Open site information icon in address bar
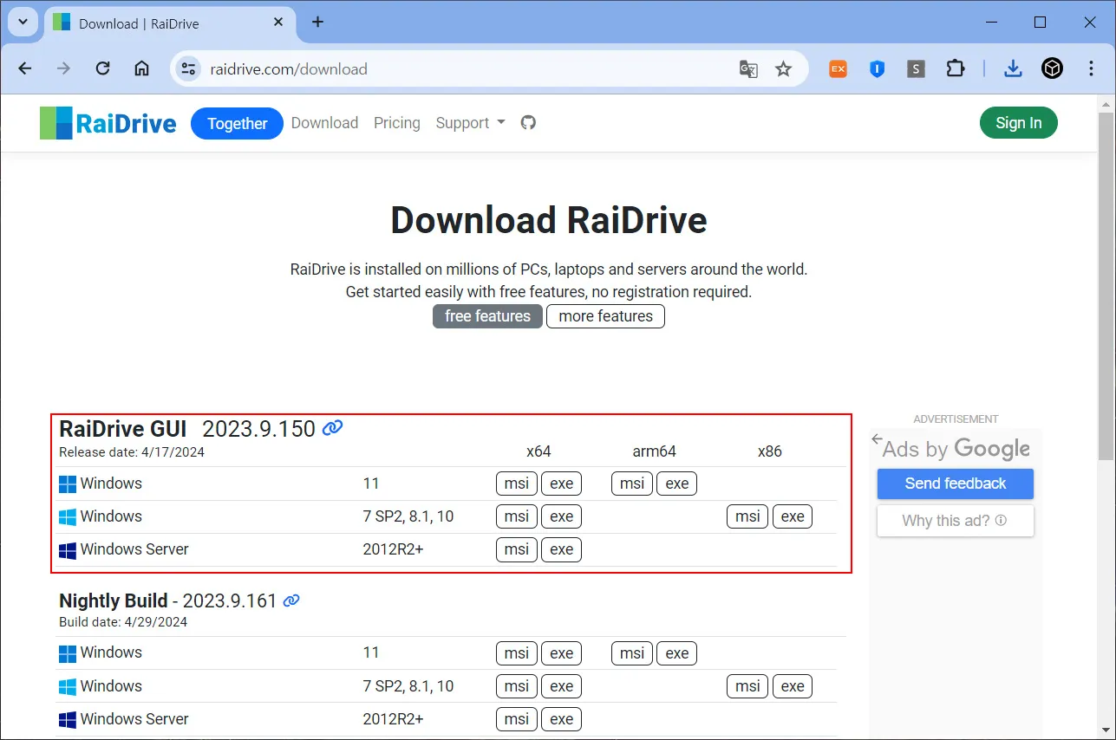This screenshot has width=1116, height=740. coord(189,69)
